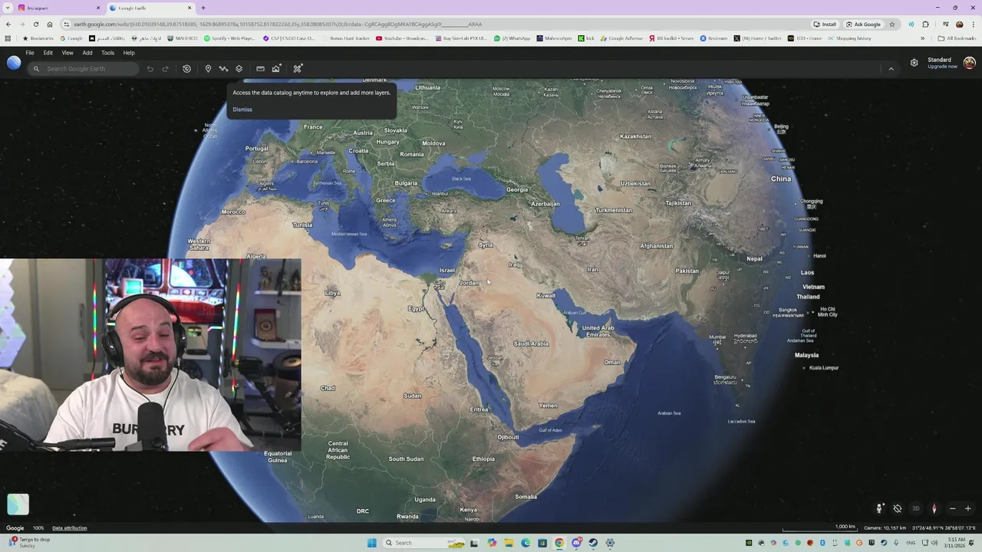Open File Explorer from the taskbar
Viewport: 982px width, 552px height.
point(509,543)
